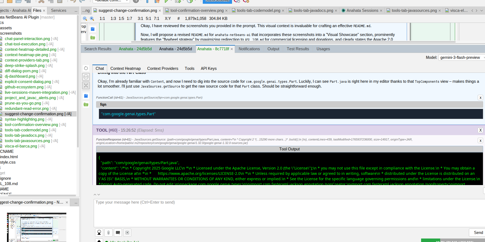Click the message input text area
485x242 pixels.
click(287, 213)
